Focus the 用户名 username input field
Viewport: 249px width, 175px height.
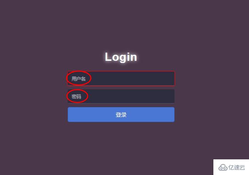(121, 79)
